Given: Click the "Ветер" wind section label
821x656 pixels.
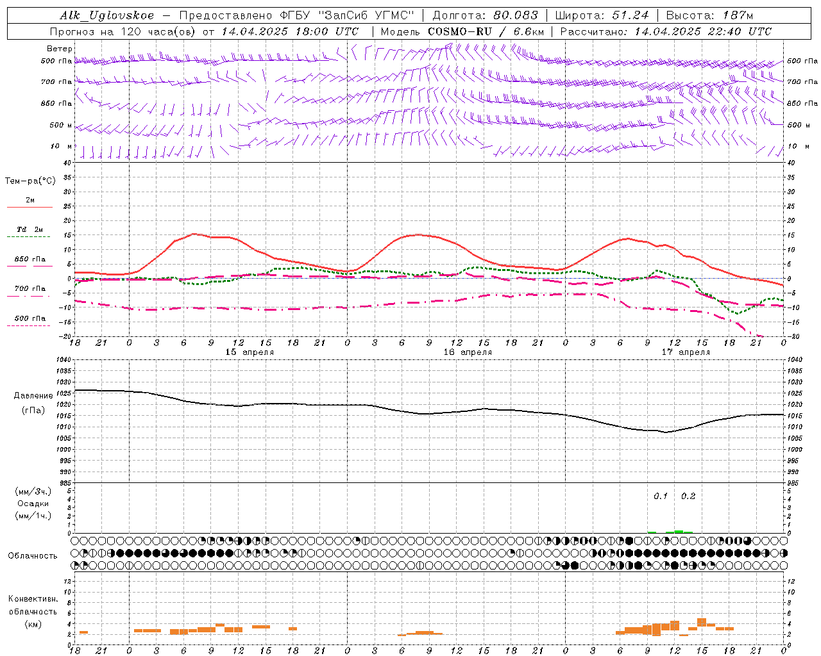Looking at the screenshot, I should click(x=60, y=49).
